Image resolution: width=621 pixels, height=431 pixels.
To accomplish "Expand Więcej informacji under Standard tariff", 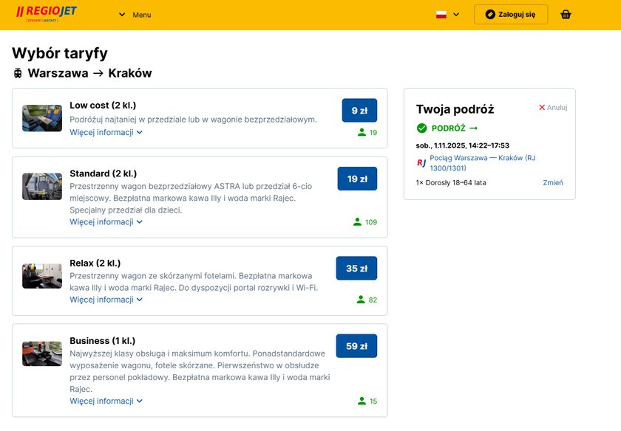I will [x=106, y=222].
